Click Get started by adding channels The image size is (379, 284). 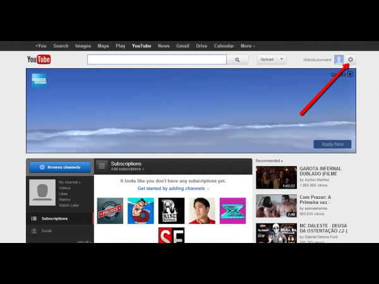point(171,188)
